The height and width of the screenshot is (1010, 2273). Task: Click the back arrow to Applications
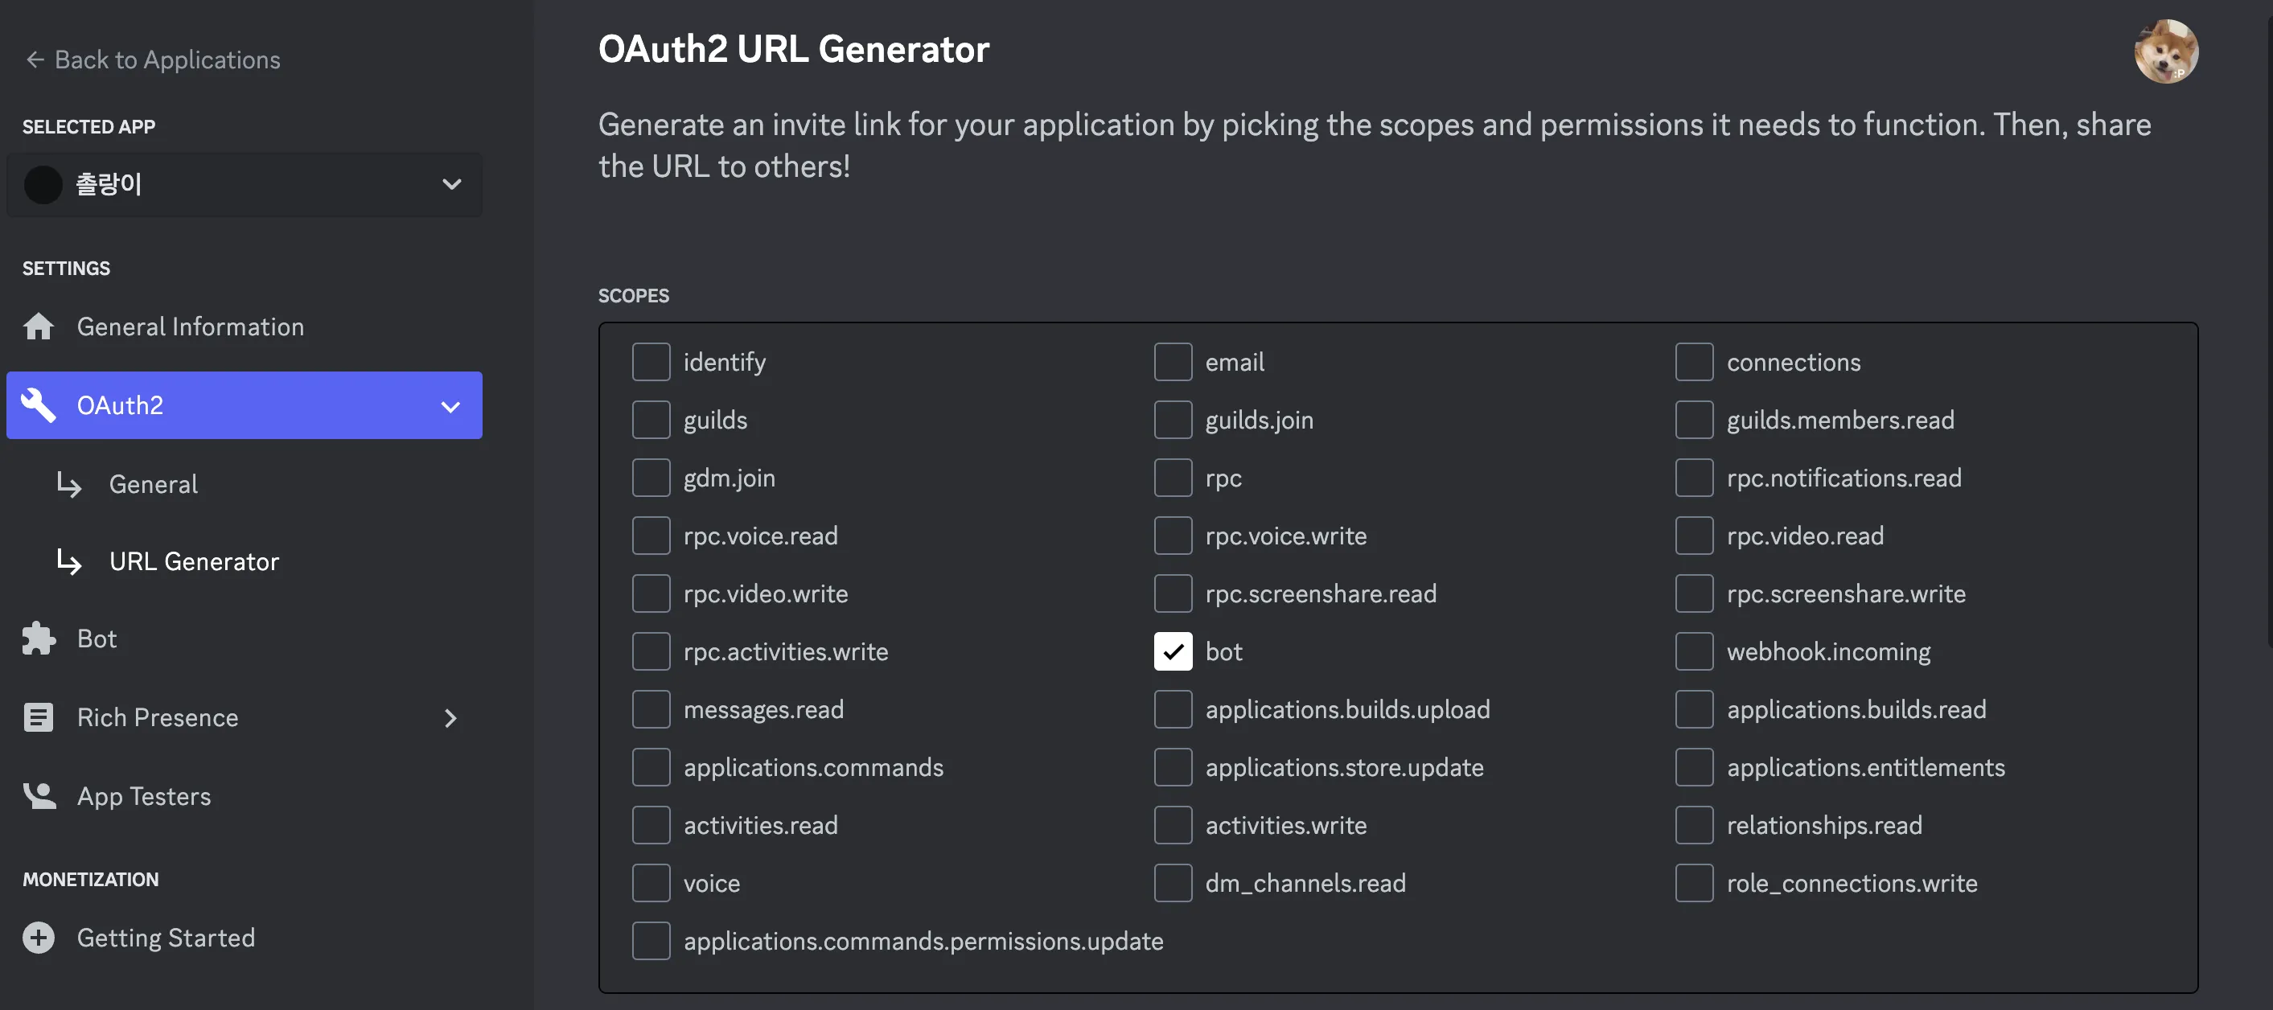[35, 60]
